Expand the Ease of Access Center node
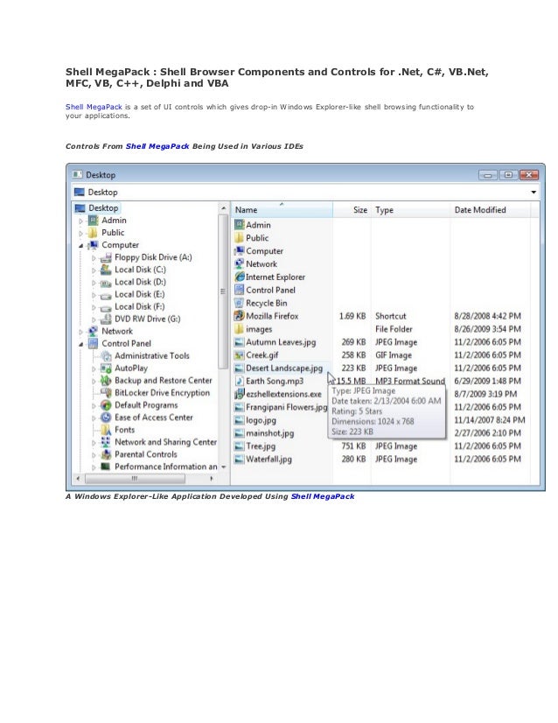Image resolution: width=558 pixels, height=723 pixels. coord(94,418)
